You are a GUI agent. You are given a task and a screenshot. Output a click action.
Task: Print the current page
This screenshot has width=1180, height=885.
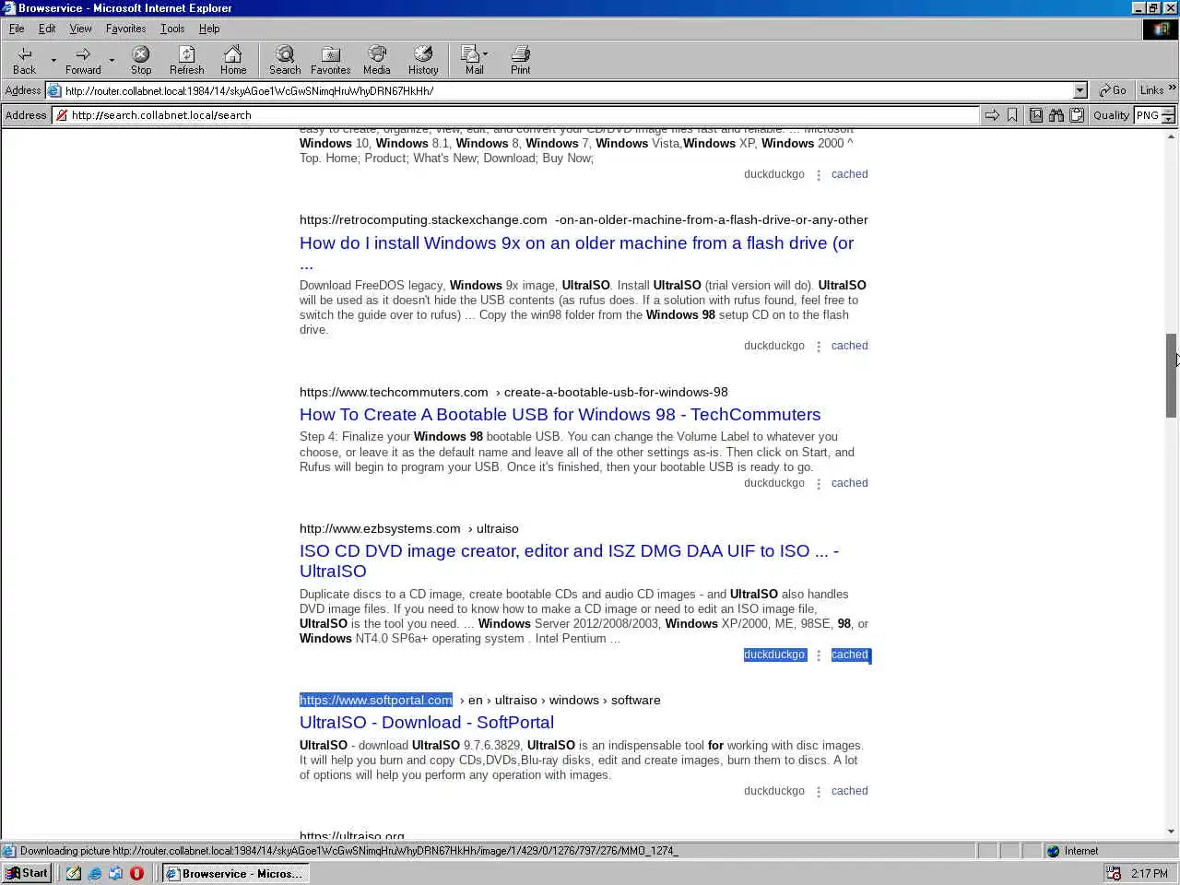[521, 60]
